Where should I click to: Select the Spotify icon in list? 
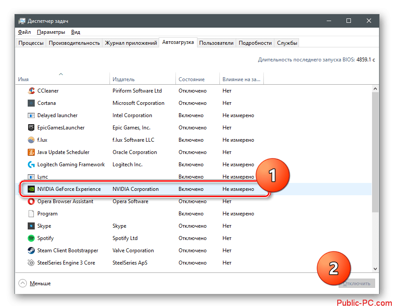click(31, 238)
